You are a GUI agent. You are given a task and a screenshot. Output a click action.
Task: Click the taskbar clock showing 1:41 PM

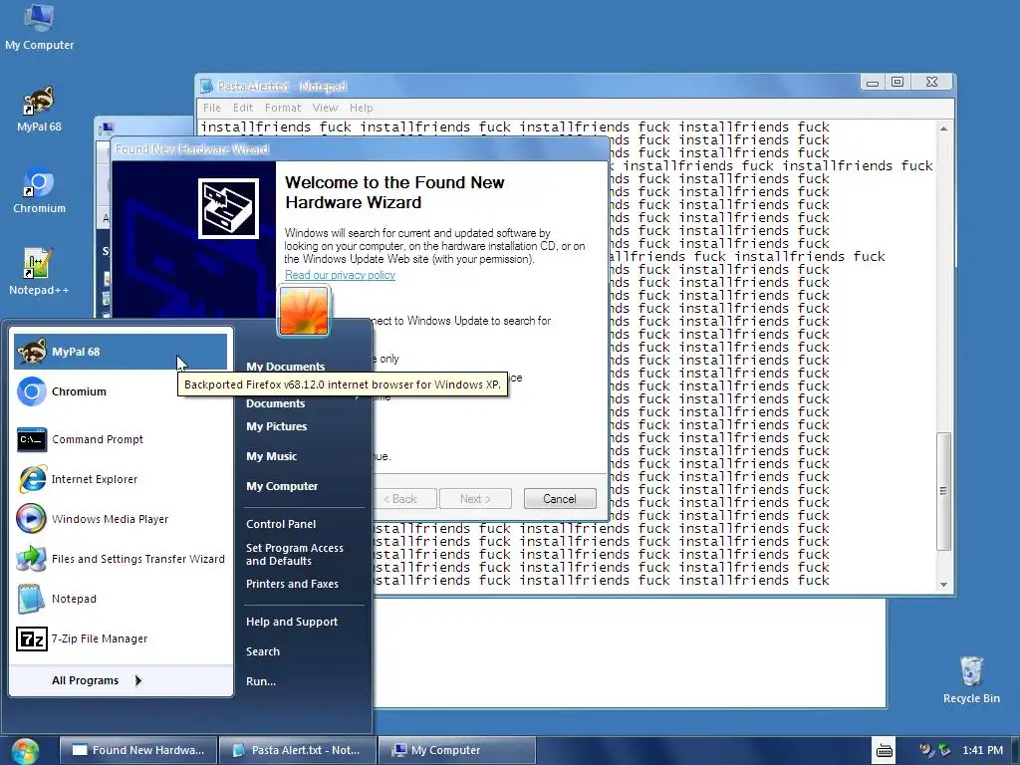982,751
